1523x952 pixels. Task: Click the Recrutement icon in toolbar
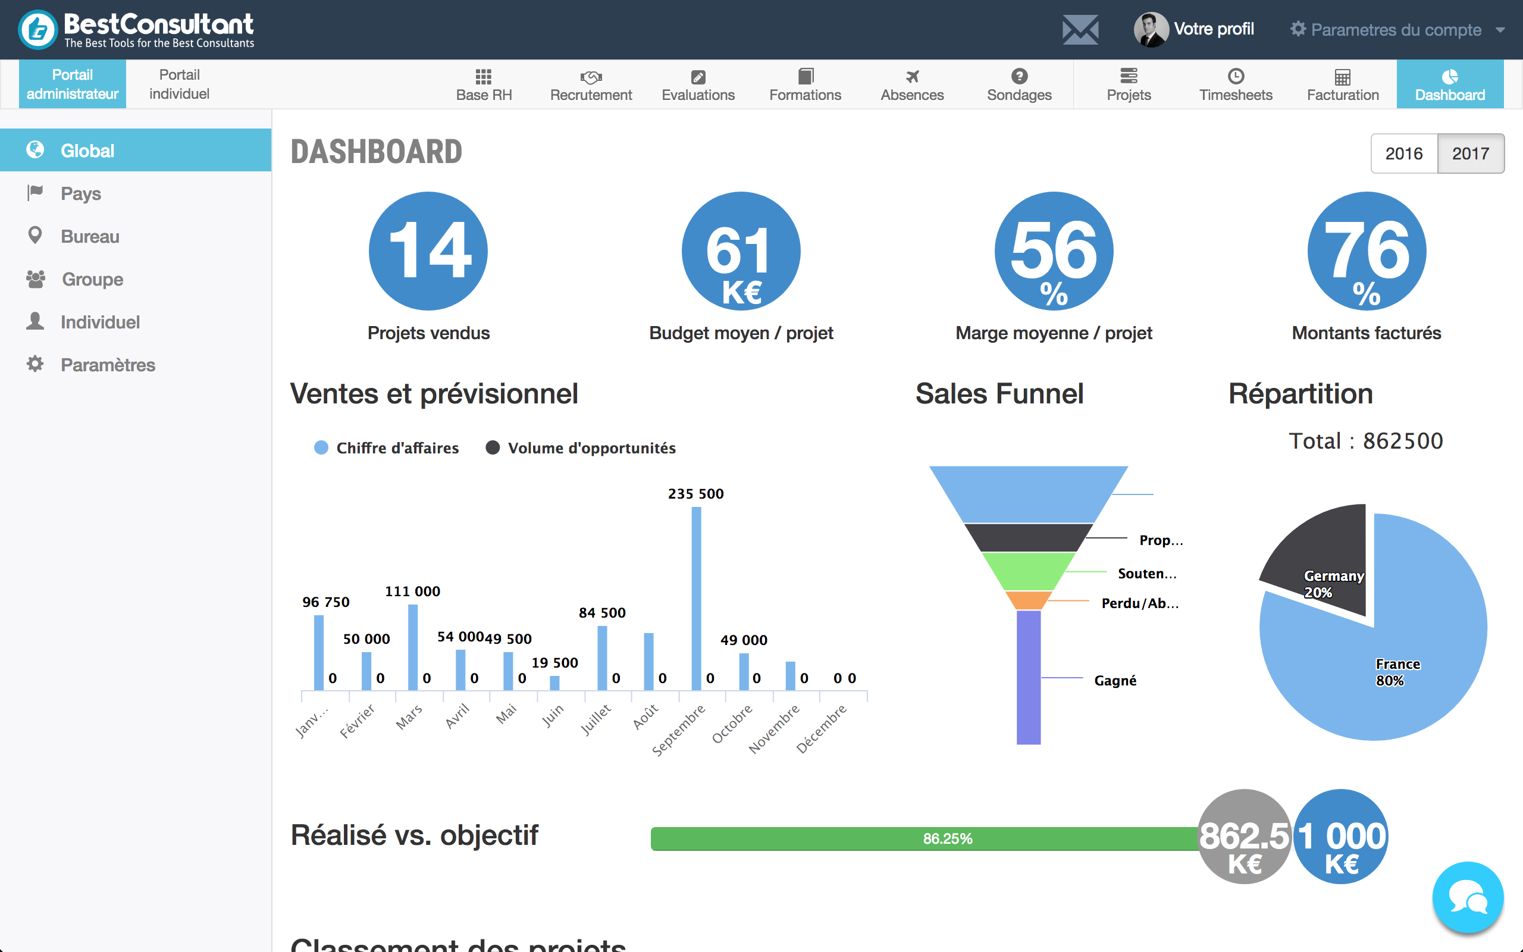[x=591, y=82]
